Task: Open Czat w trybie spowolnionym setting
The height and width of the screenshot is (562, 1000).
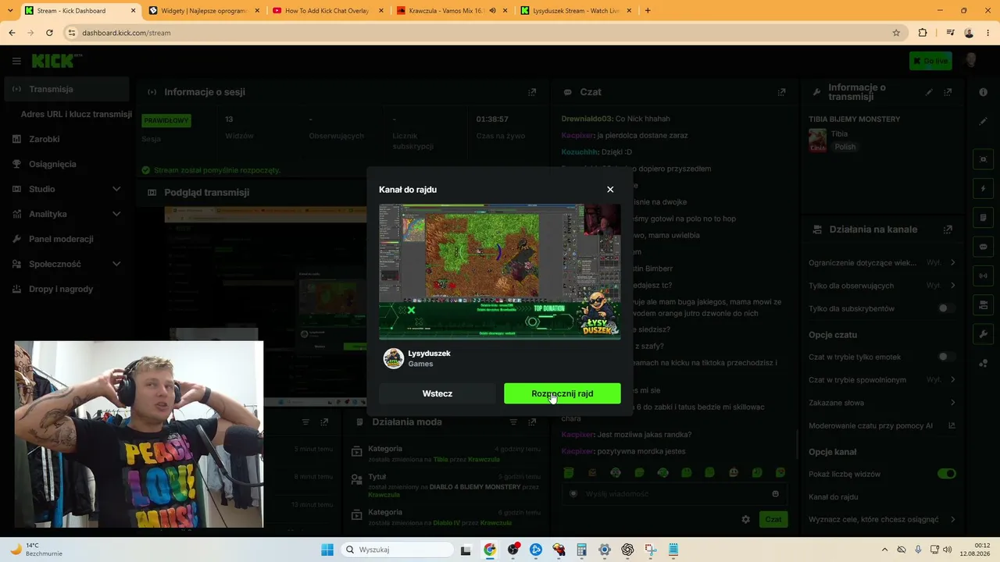Action: (x=882, y=379)
